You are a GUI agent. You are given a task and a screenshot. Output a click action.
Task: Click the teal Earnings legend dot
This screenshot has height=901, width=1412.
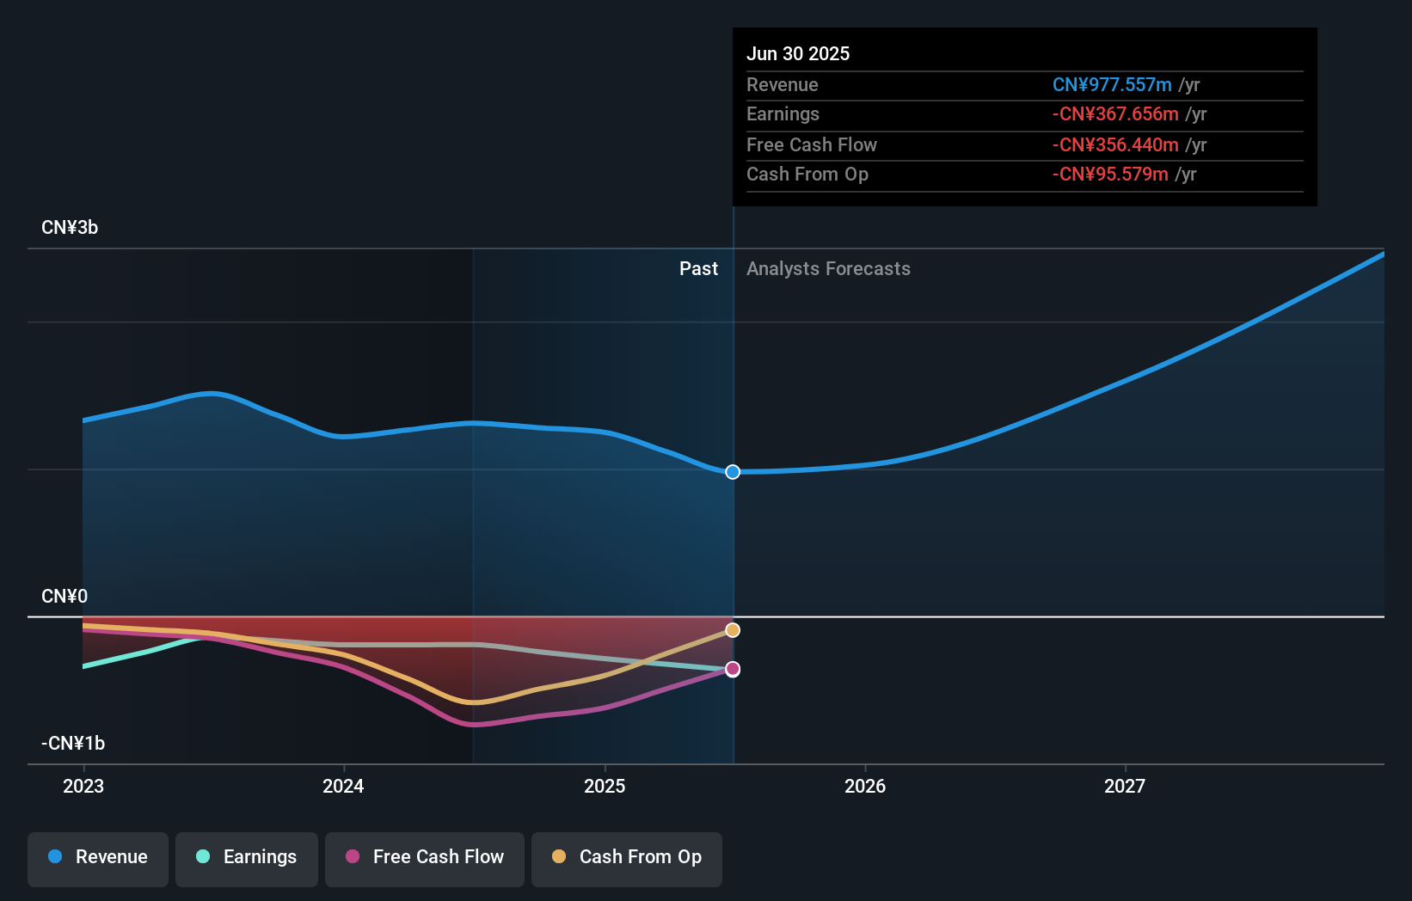(203, 857)
